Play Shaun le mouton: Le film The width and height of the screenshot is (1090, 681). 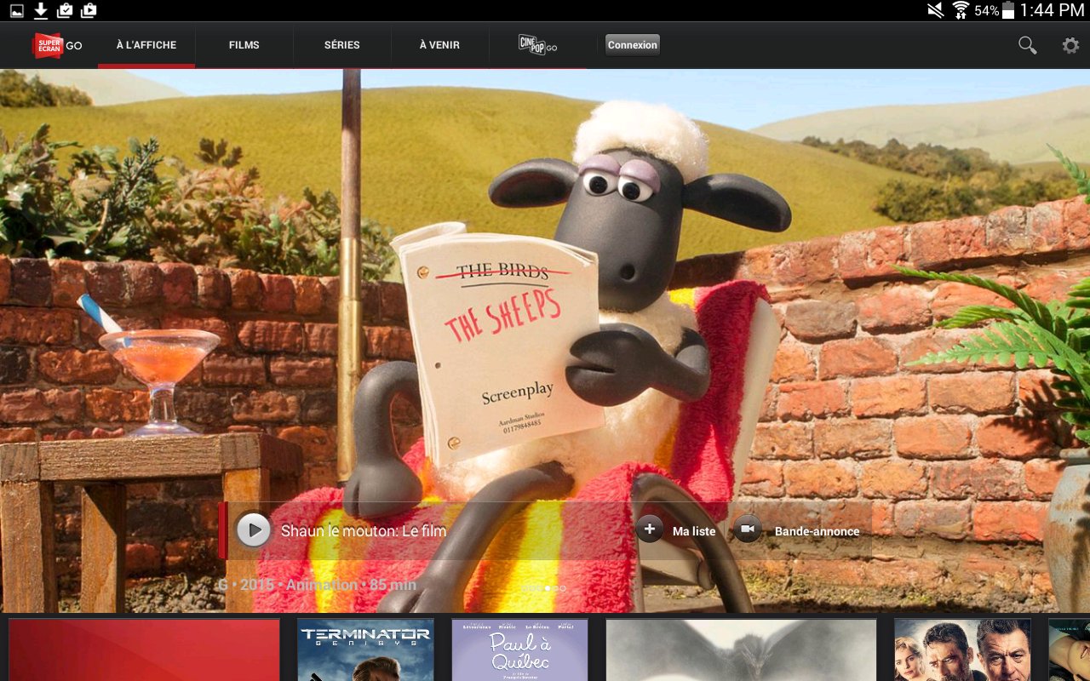pyautogui.click(x=253, y=530)
